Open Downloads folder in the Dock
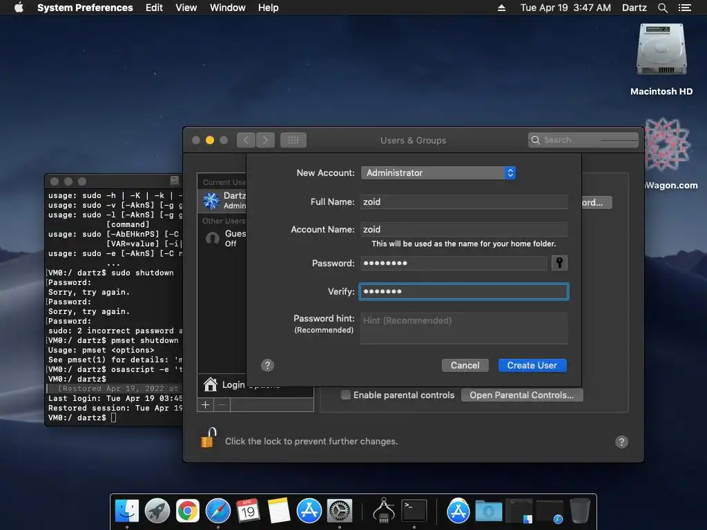The height and width of the screenshot is (530, 707). [489, 511]
